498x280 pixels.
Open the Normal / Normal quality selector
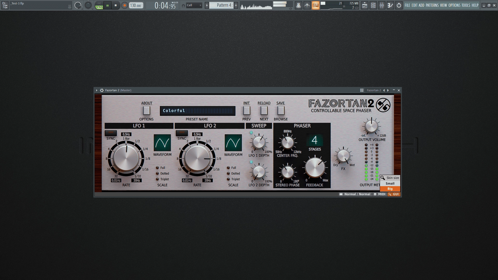tap(355, 194)
